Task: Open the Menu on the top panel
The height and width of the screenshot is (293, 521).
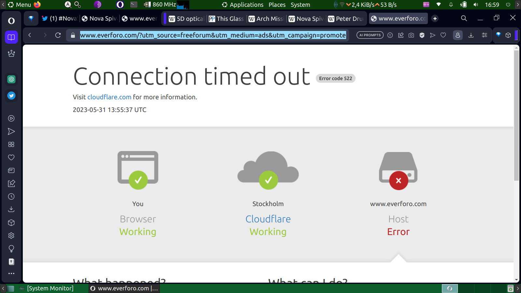Action: tap(20, 5)
